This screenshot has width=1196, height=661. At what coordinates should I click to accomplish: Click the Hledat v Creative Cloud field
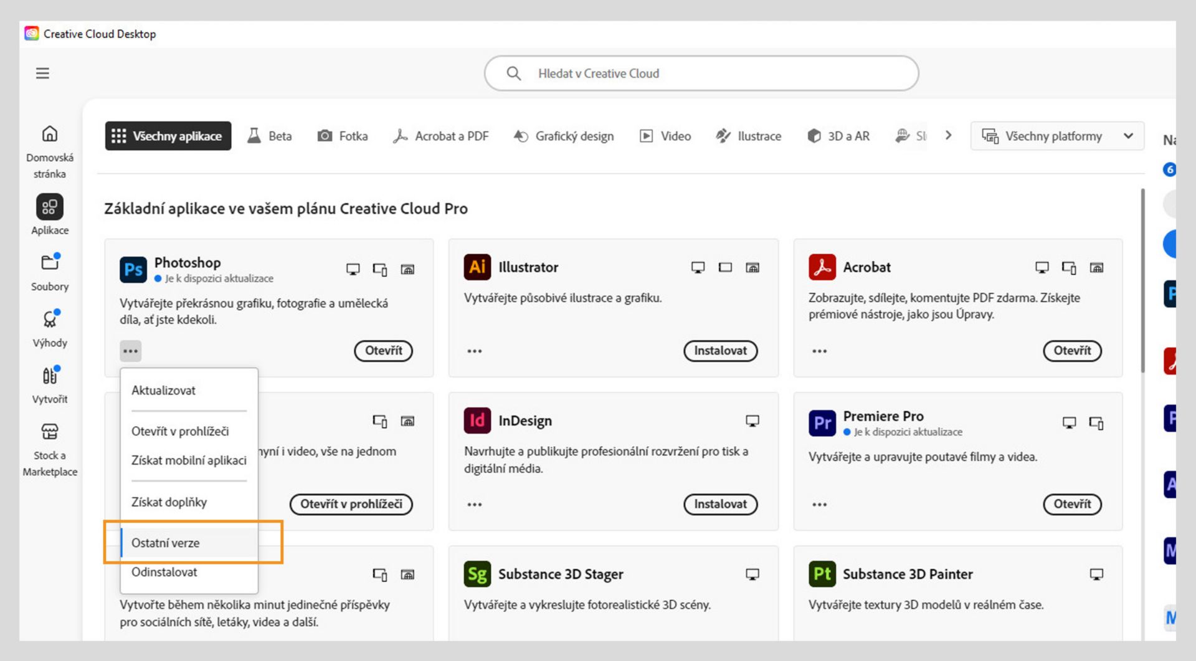click(701, 74)
